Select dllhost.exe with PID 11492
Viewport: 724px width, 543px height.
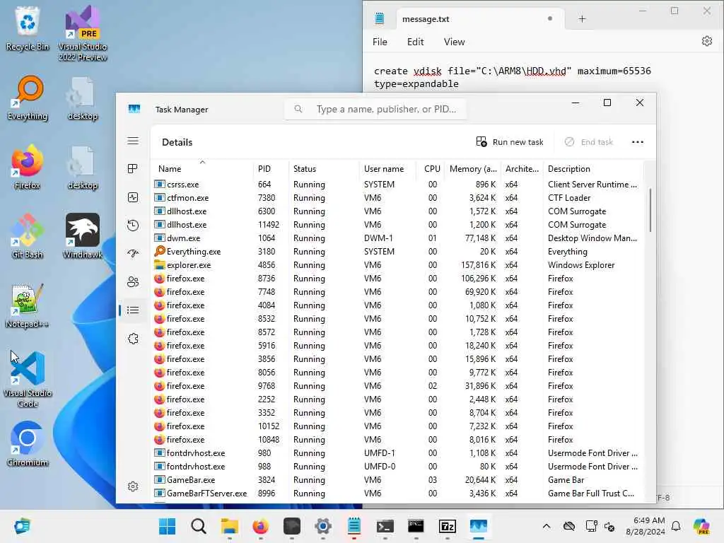[x=397, y=224]
